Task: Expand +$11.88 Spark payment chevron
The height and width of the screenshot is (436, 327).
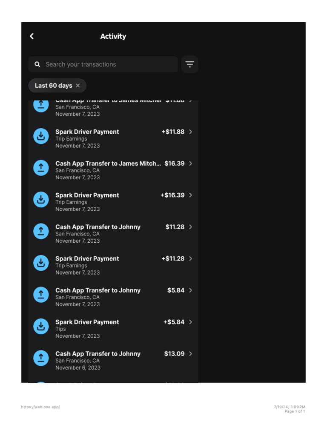Action: [191, 132]
